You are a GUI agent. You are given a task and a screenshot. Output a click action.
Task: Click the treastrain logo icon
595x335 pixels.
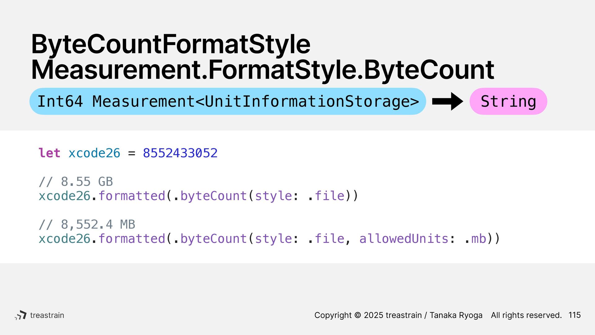[21, 315]
